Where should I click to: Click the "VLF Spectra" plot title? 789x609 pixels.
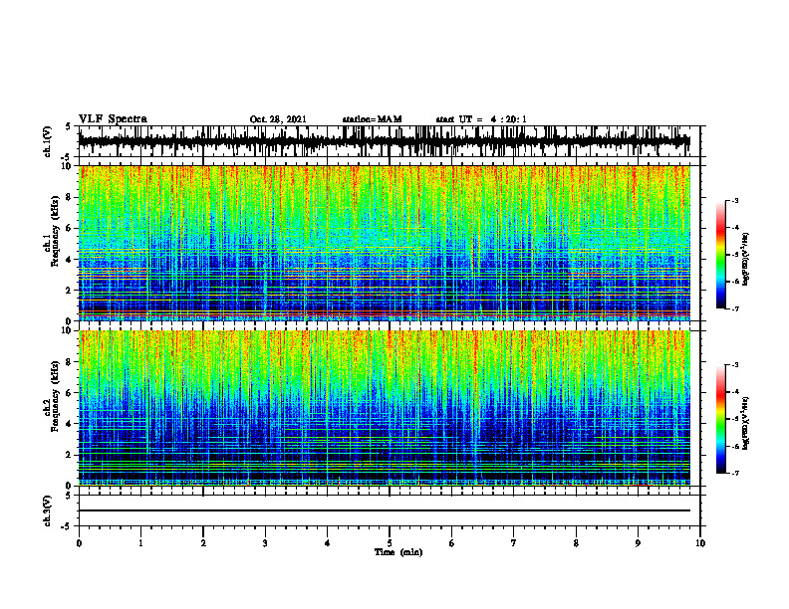click(x=114, y=119)
